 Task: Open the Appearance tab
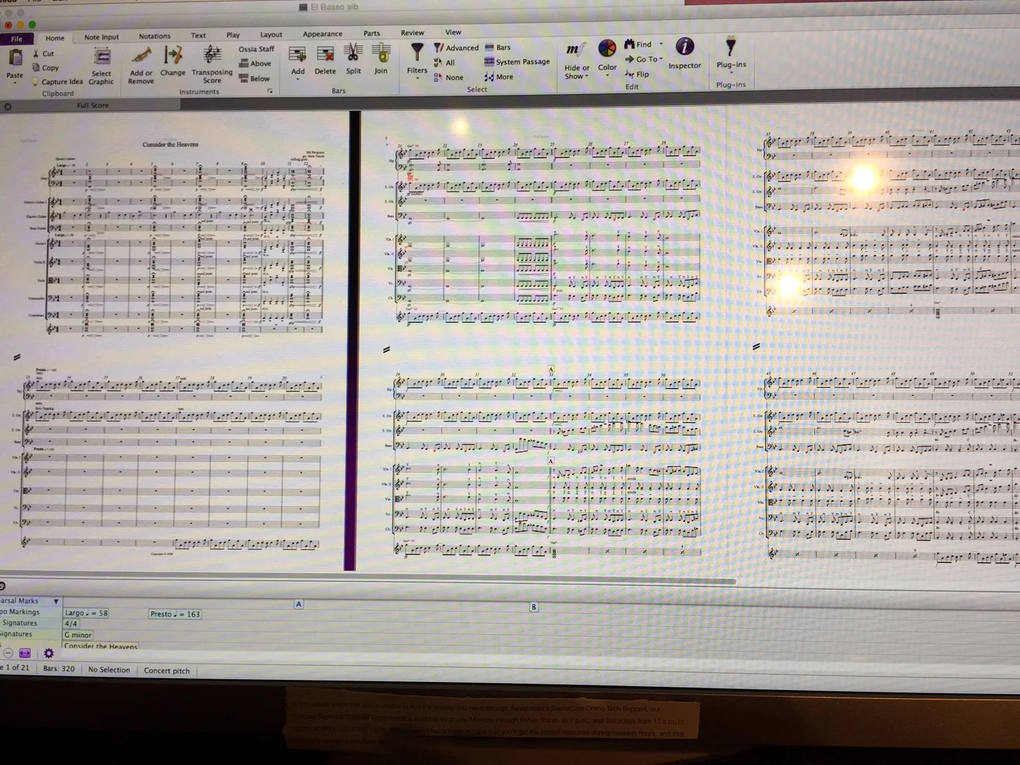tap(322, 34)
